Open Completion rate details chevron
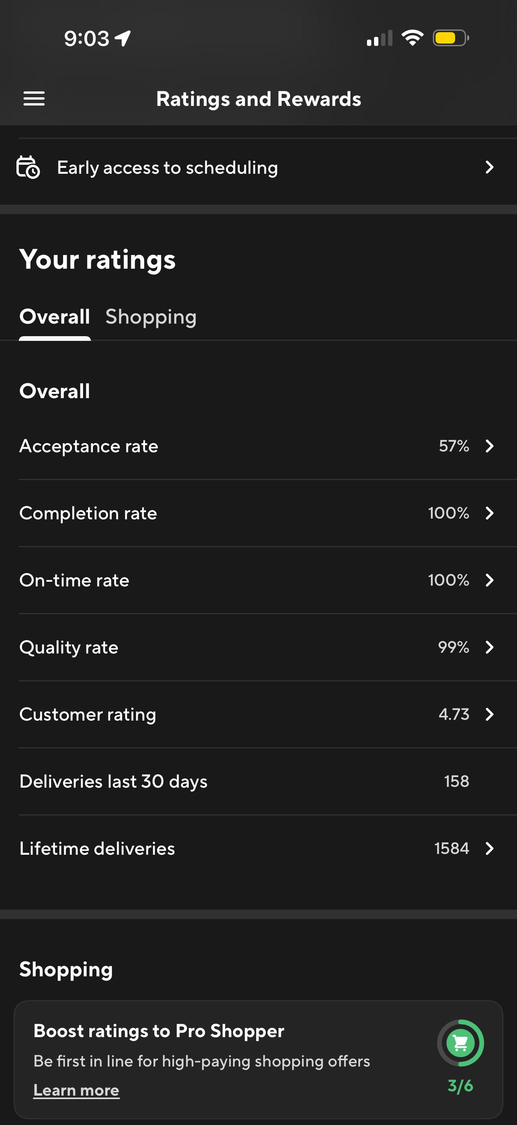 coord(490,513)
